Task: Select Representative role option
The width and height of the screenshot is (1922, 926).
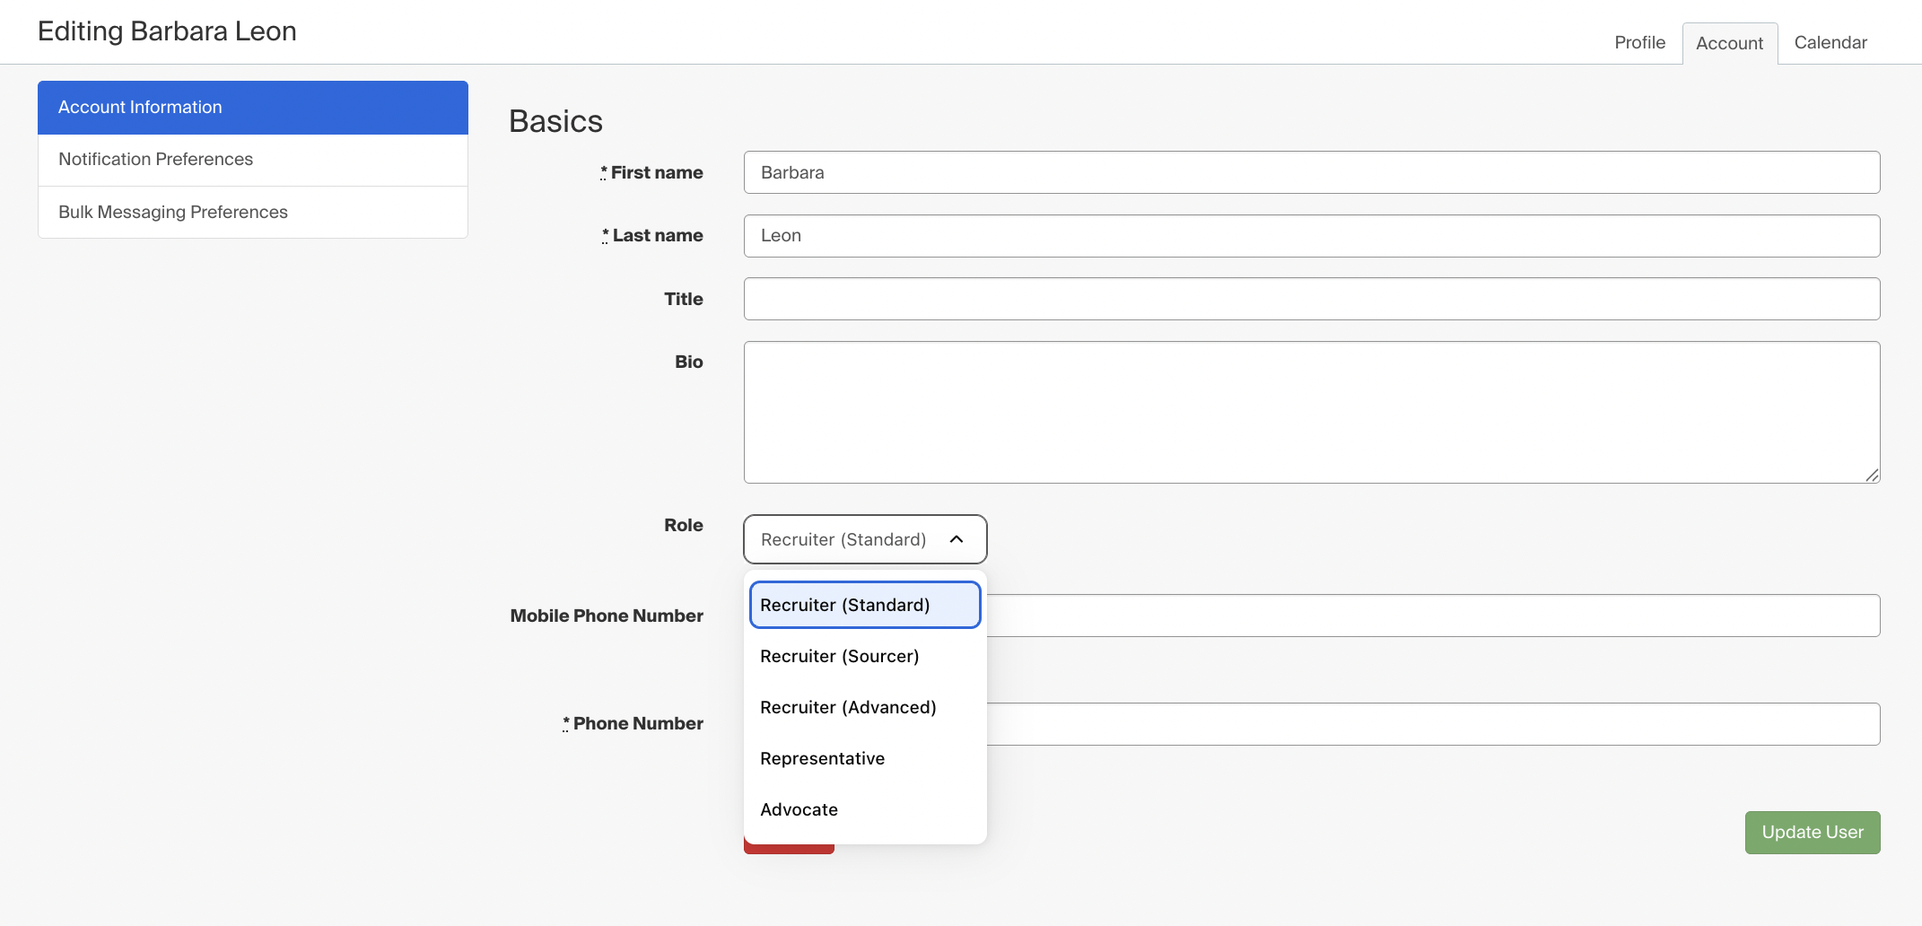Action: pos(865,758)
